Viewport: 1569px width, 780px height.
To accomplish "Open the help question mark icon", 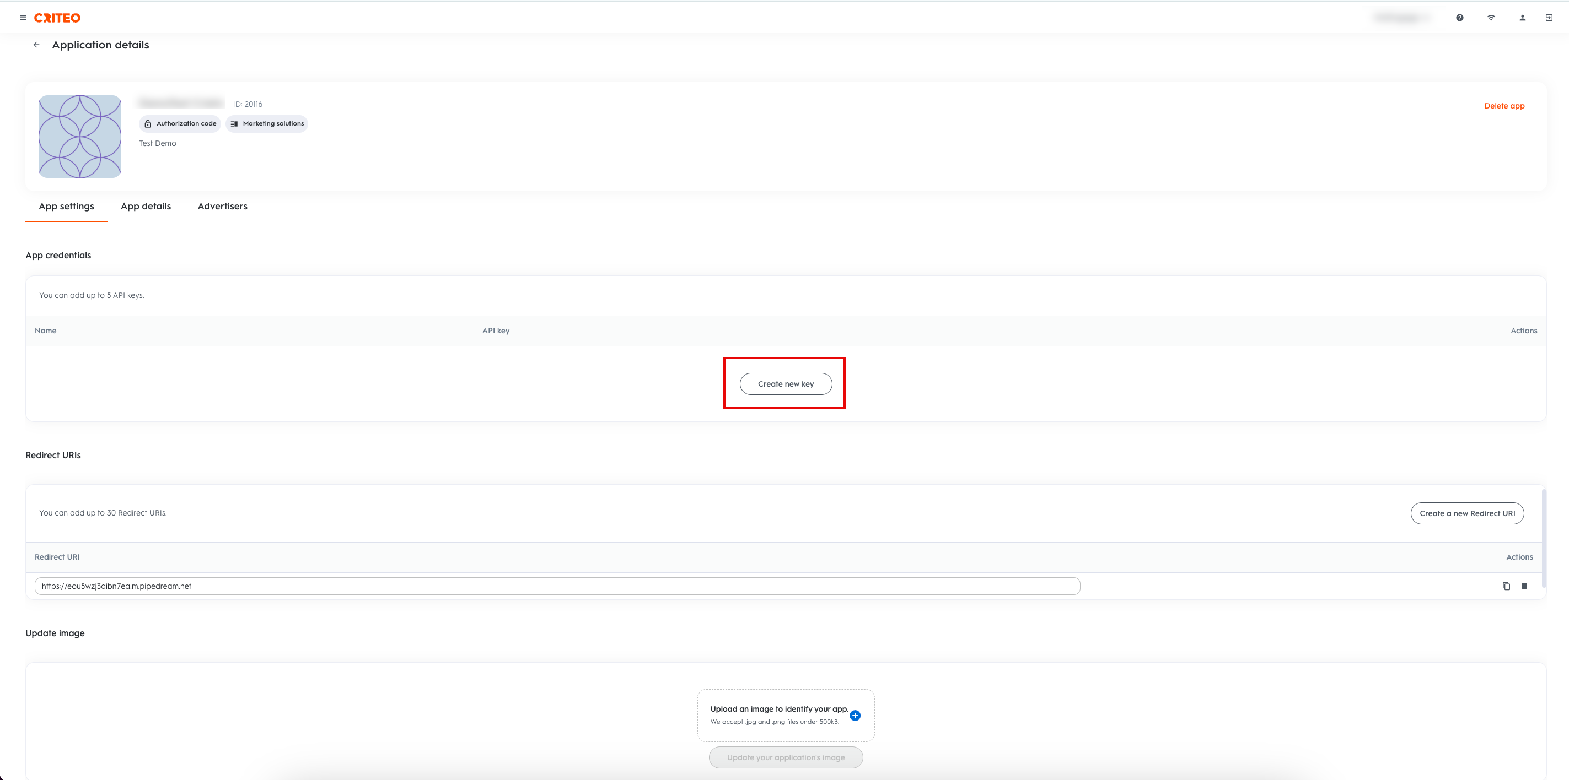I will [x=1459, y=18].
